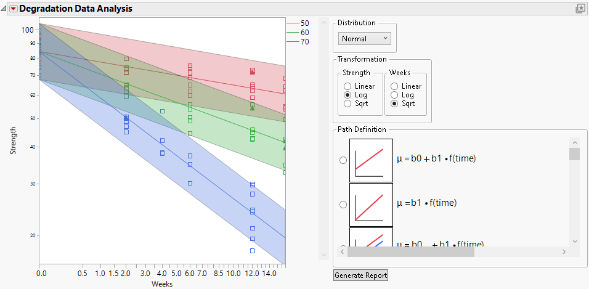Image resolution: width=589 pixels, height=289 pixels.
Task: Open the Degradation Data Analysis red triangle menu
Action: pos(13,9)
